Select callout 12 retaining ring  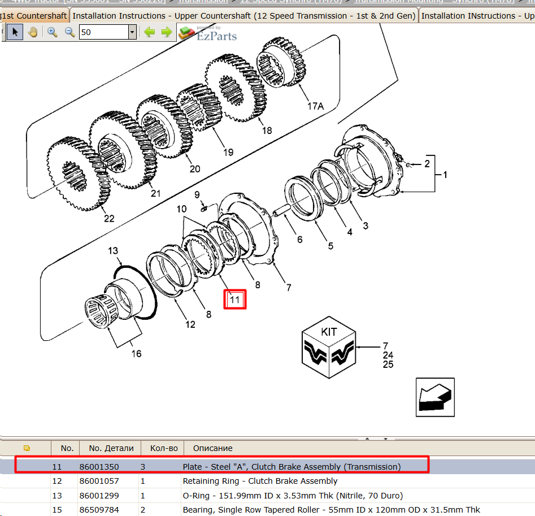[190, 324]
